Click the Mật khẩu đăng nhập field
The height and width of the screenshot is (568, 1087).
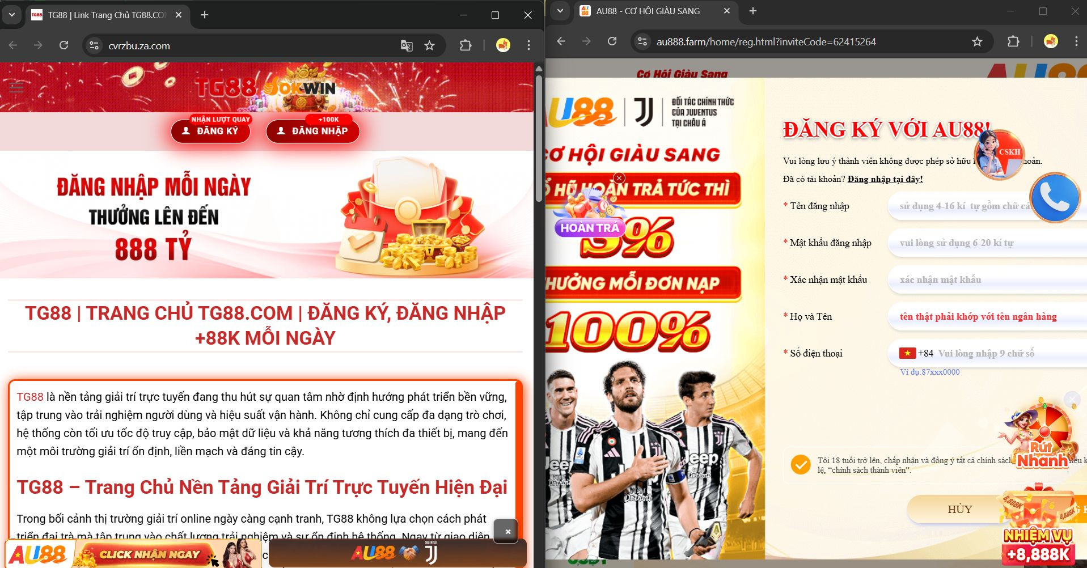[987, 243]
